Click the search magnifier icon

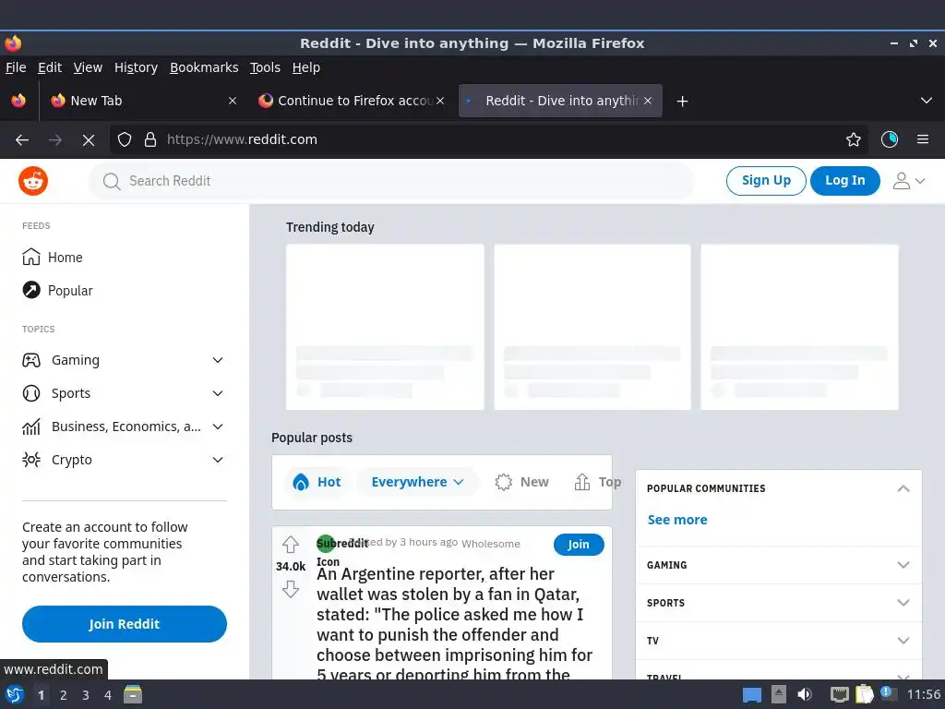point(112,182)
